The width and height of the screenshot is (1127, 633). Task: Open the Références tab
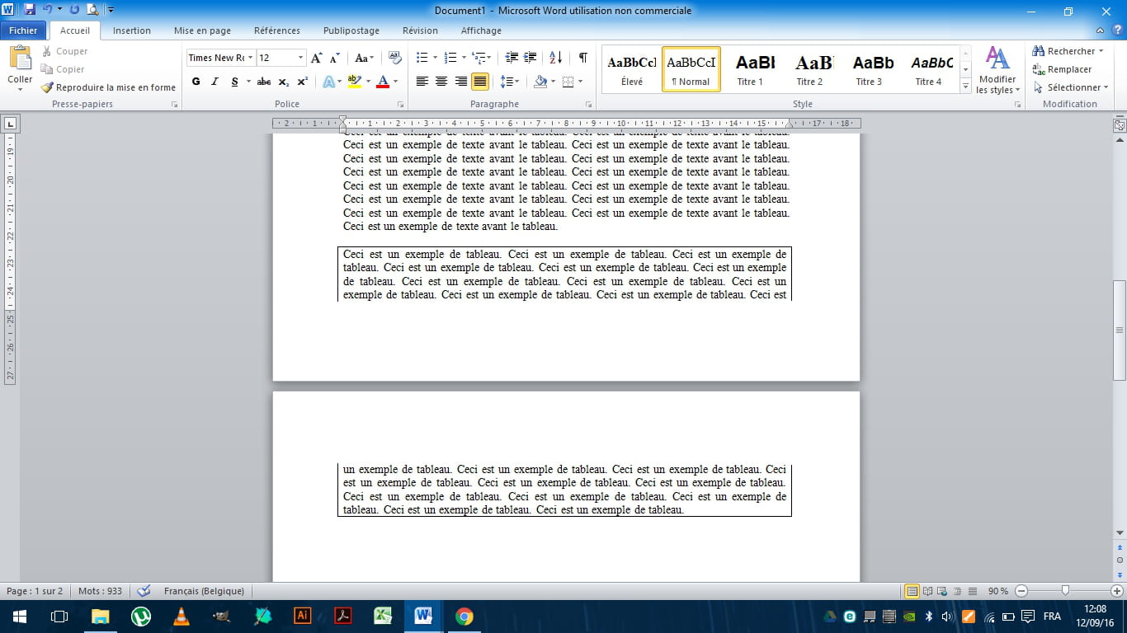coord(277,30)
